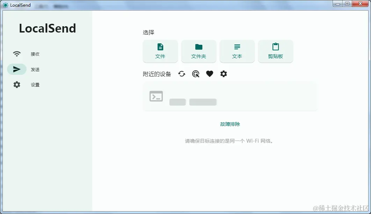The image size is (371, 214).
Task: Click the 附近的设备 heading
Action: click(157, 74)
